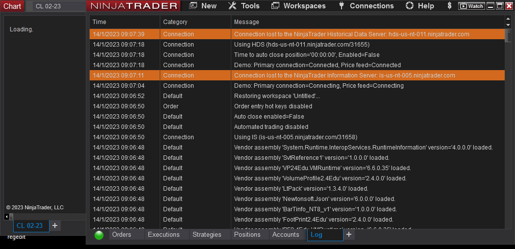
Task: Click the Watch video button
Action: coord(471,6)
